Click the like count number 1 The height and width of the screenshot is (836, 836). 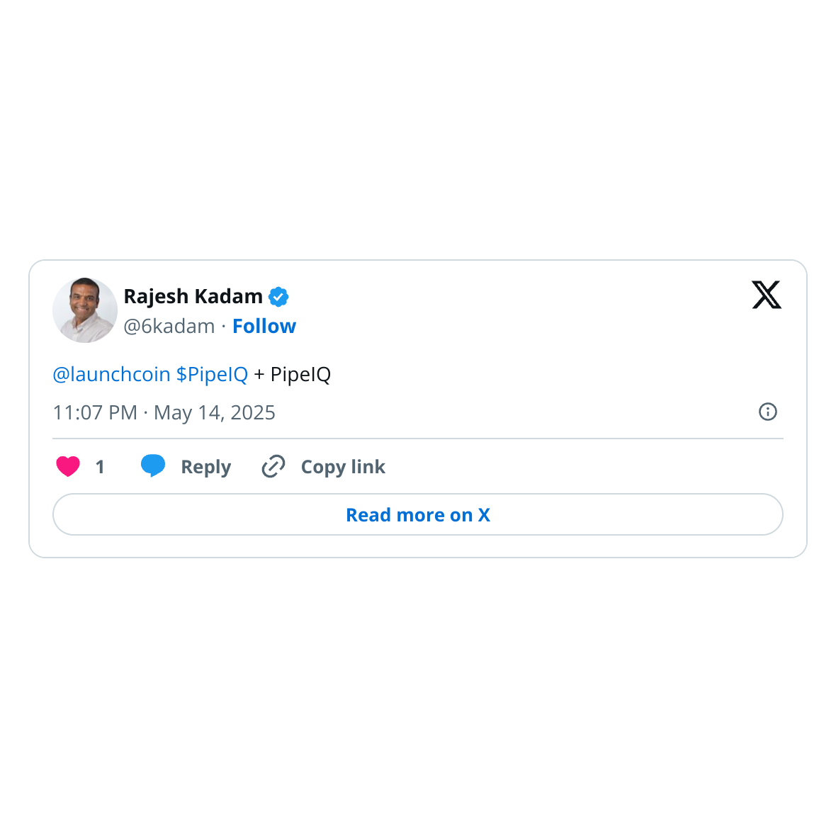point(100,467)
